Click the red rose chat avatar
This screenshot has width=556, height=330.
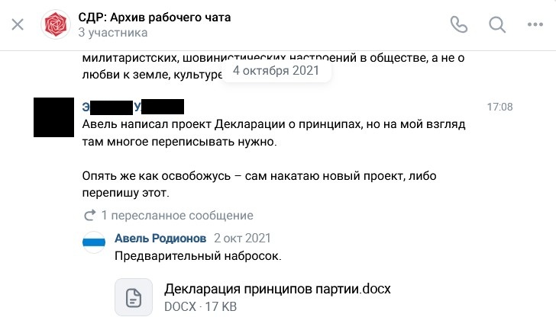point(55,24)
